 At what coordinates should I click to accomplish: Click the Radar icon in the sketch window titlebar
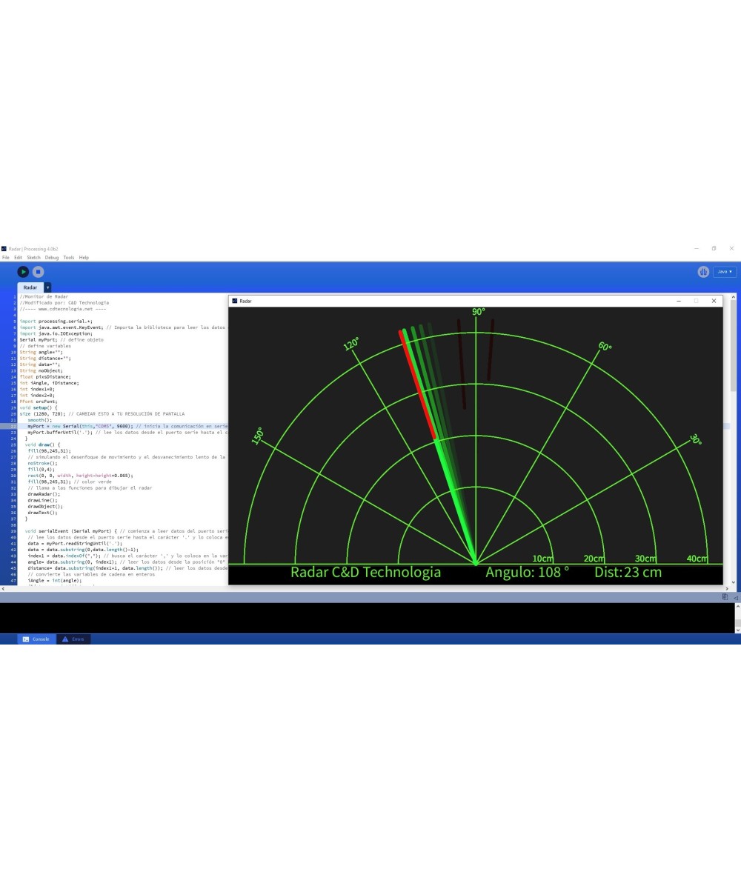point(236,301)
